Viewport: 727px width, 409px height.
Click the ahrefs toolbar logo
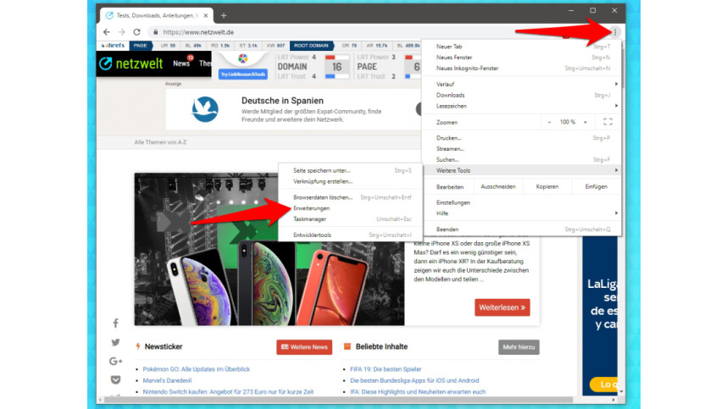(113, 46)
